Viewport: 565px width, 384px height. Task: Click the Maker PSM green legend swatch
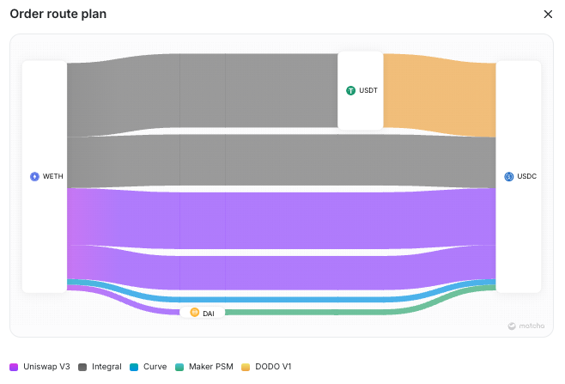(x=179, y=367)
